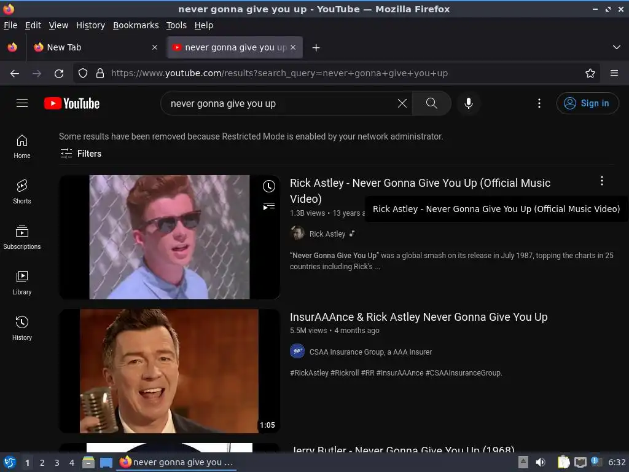The height and width of the screenshot is (472, 629).
Task: Open the Filters options
Action: [81, 153]
